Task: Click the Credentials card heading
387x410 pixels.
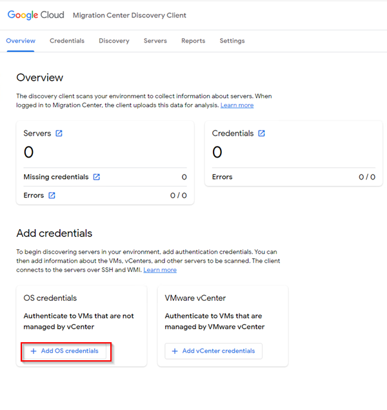Action: (x=233, y=134)
